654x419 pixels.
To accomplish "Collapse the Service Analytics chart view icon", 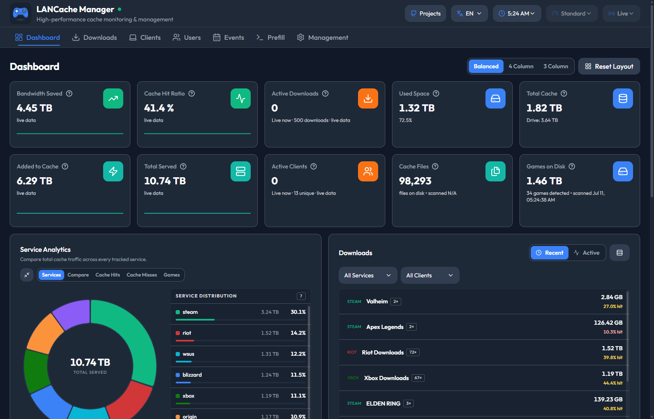I will [27, 275].
